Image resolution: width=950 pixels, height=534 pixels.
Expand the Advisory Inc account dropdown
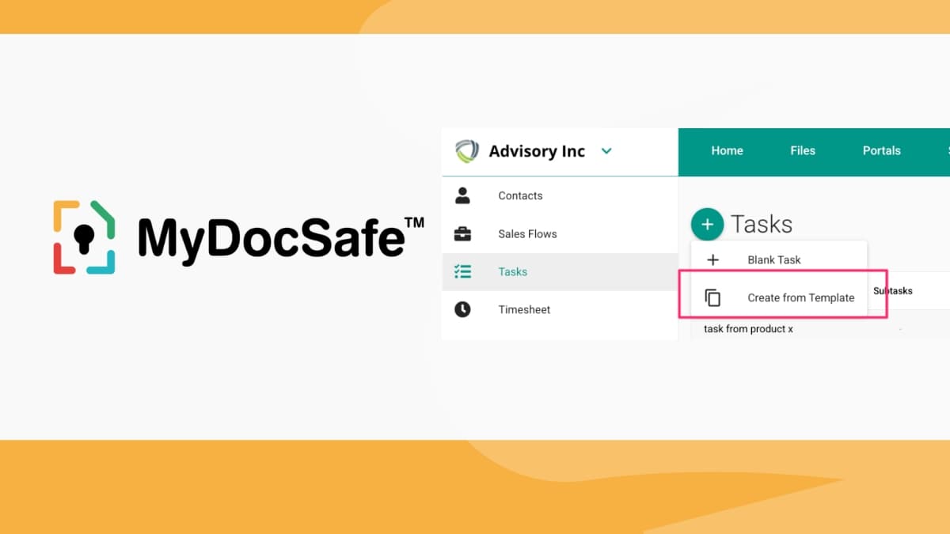coord(606,151)
